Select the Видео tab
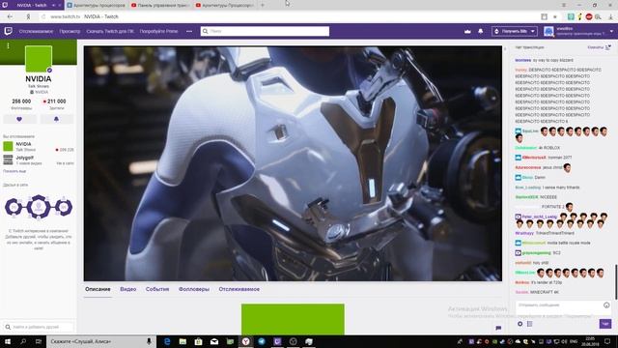 (128, 289)
